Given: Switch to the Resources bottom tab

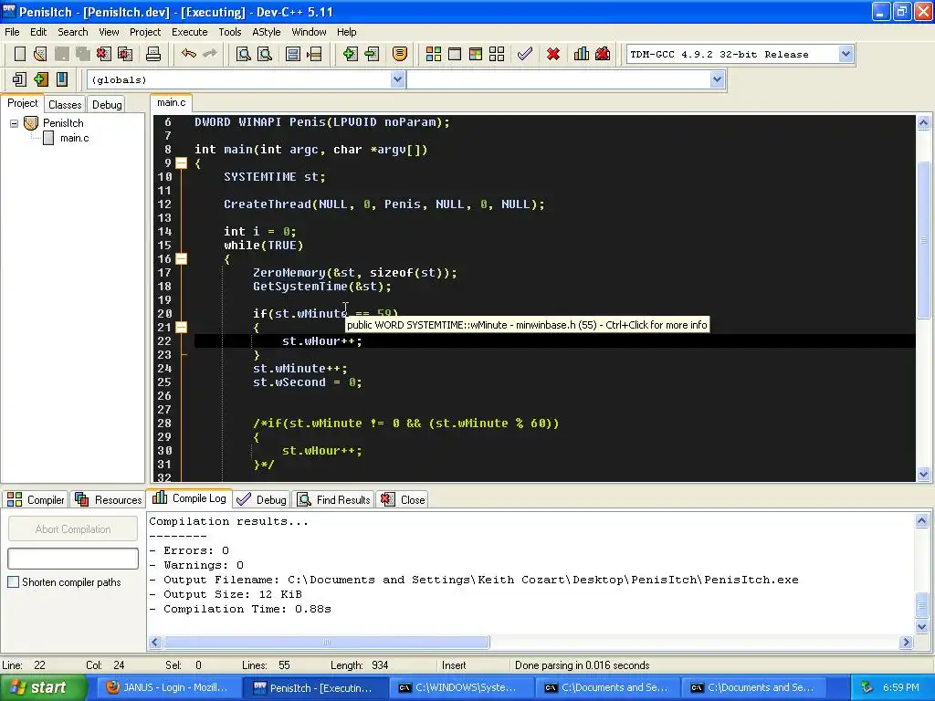Looking at the screenshot, I should 109,499.
